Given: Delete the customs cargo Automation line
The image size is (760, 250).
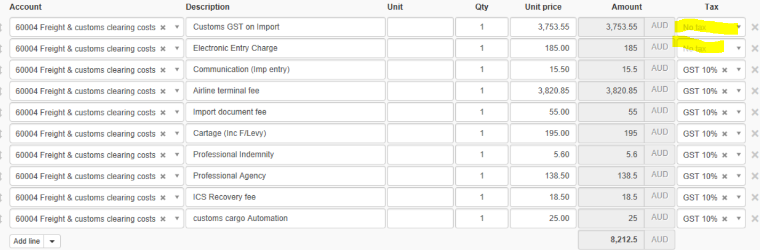Looking at the screenshot, I should 755,219.
